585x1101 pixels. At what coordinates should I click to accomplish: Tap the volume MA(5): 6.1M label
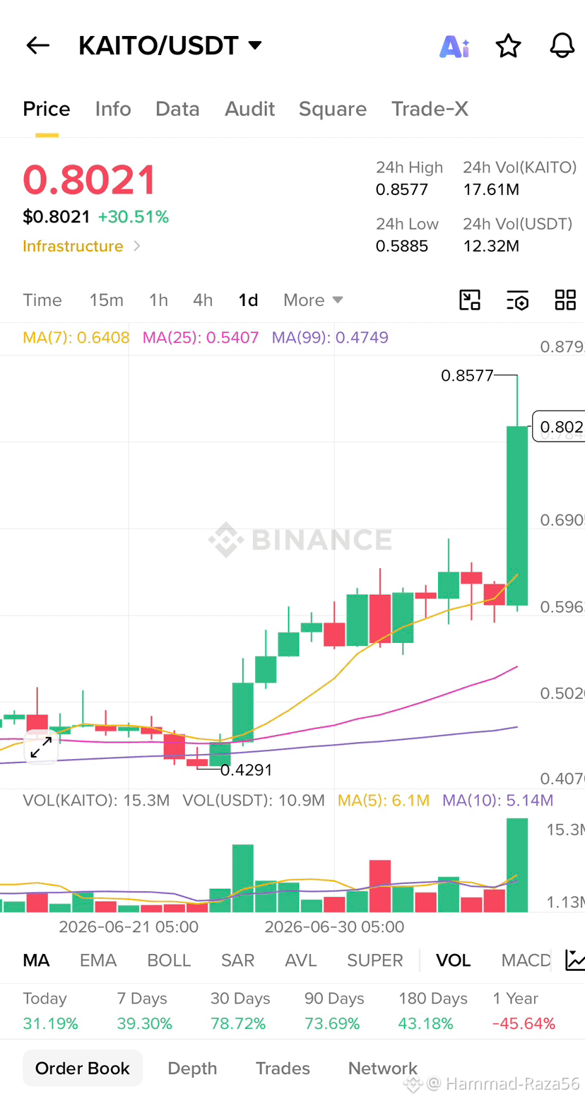384,801
